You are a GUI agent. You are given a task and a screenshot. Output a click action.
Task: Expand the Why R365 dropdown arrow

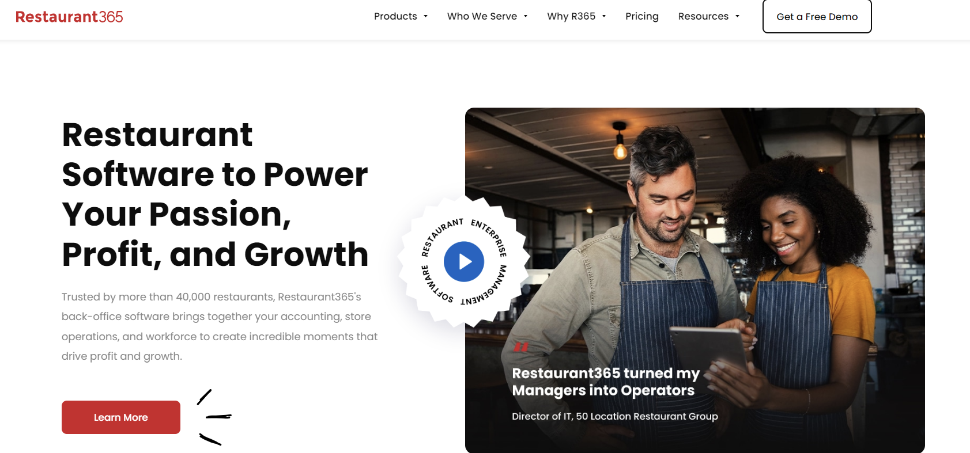604,16
